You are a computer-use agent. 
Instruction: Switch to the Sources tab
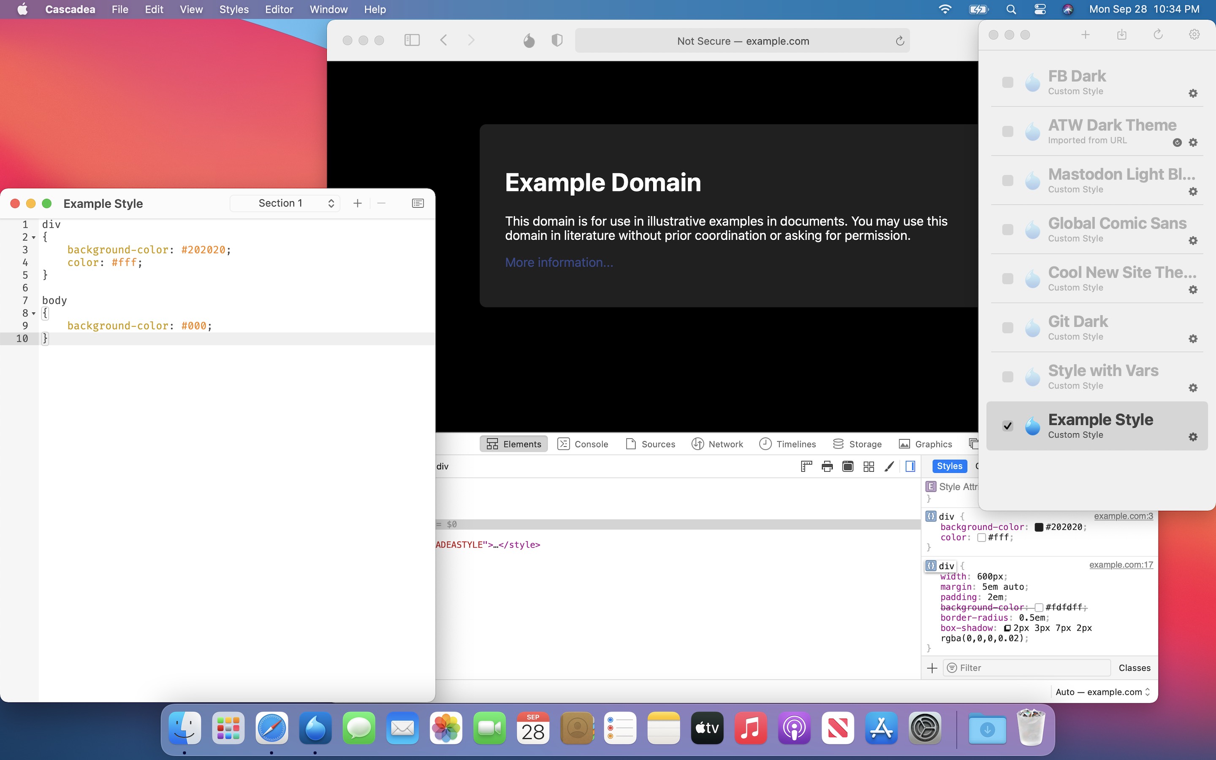(x=650, y=444)
